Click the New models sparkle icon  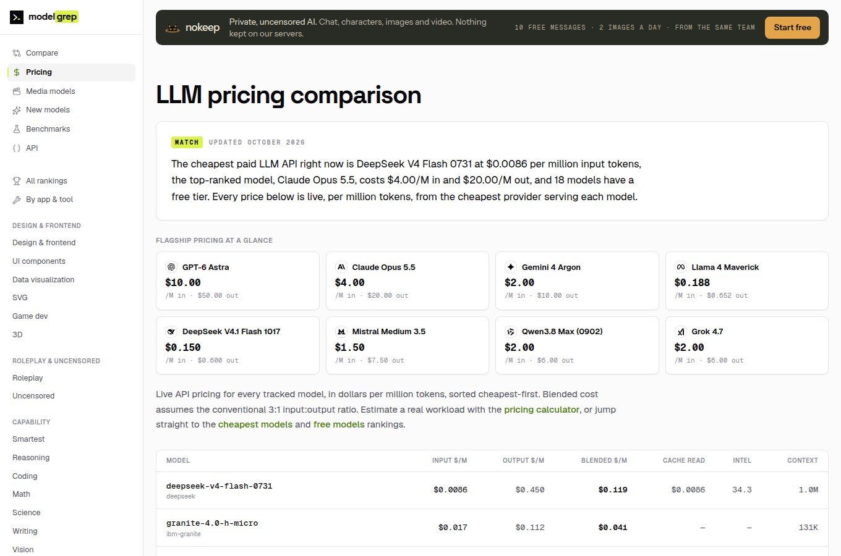pos(17,110)
